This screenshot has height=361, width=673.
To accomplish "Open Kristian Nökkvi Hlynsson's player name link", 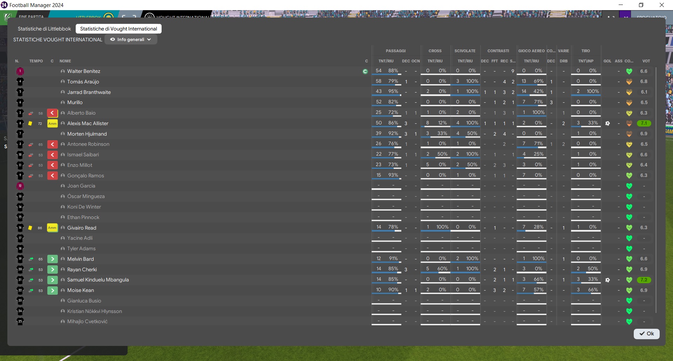I will point(95,311).
